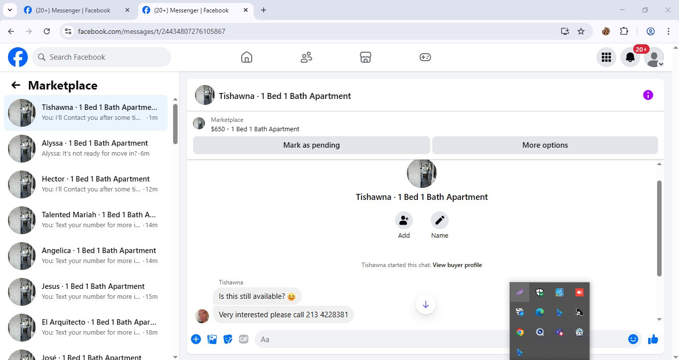Click Mark as pending

pyautogui.click(x=311, y=145)
